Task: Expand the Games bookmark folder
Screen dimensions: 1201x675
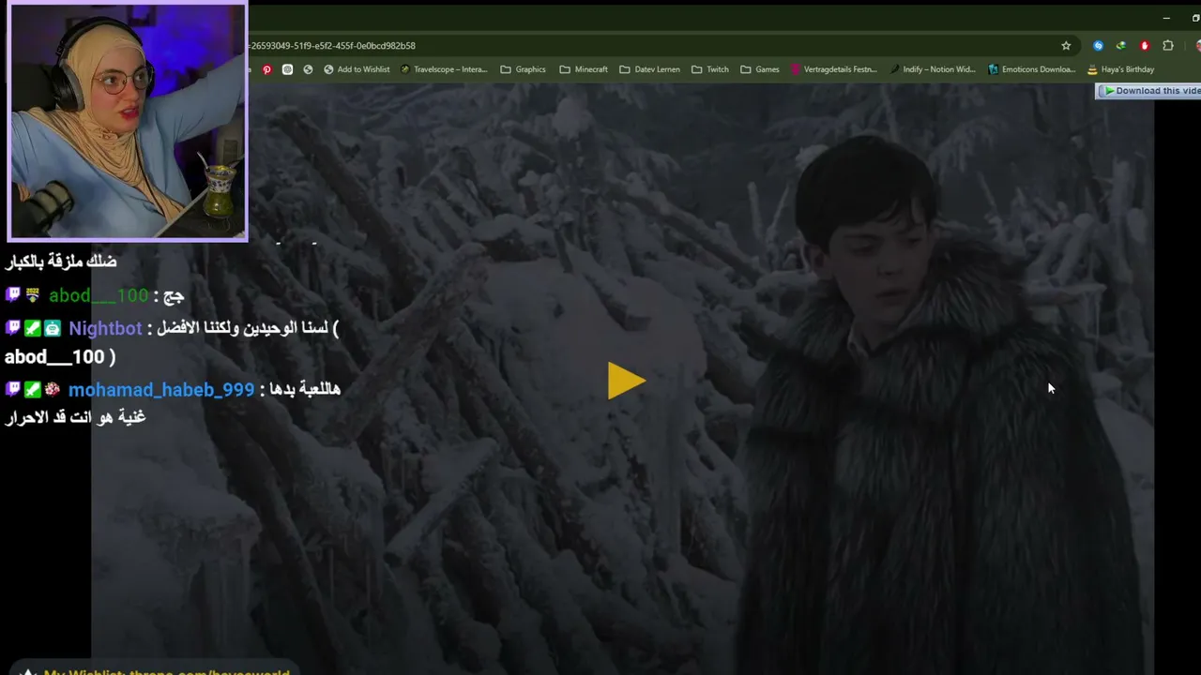Action: point(760,69)
